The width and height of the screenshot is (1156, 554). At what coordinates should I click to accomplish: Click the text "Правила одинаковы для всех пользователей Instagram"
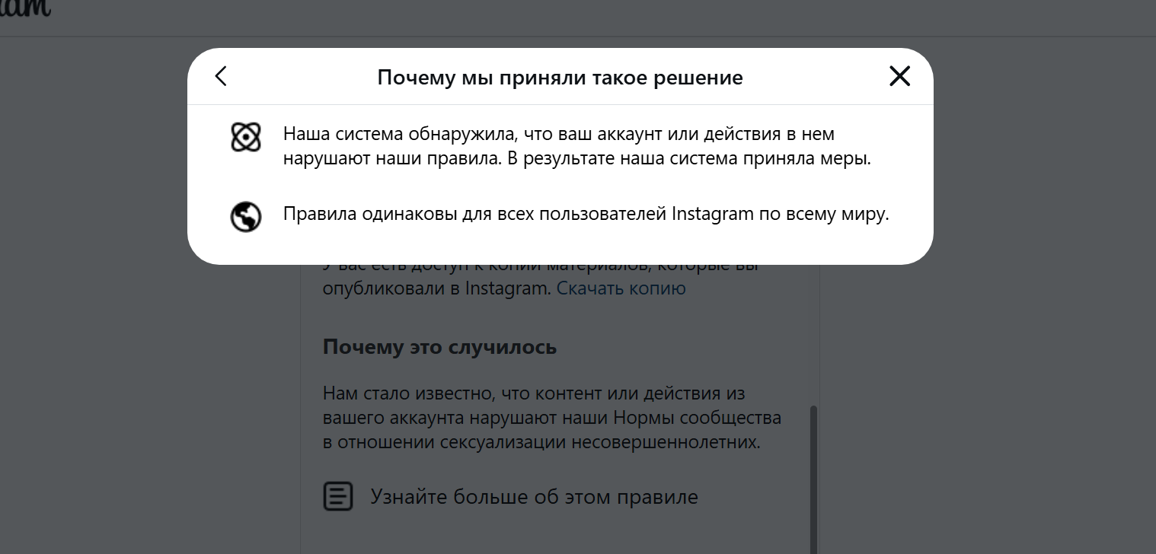518,215
